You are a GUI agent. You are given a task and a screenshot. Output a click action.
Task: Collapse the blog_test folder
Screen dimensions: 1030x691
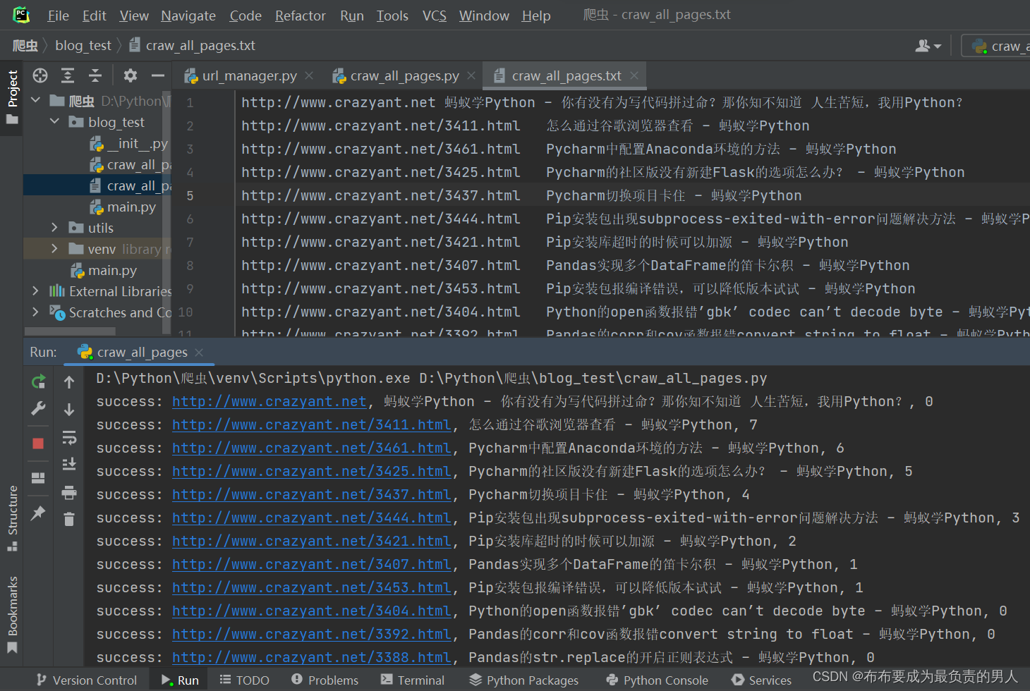tap(55, 122)
